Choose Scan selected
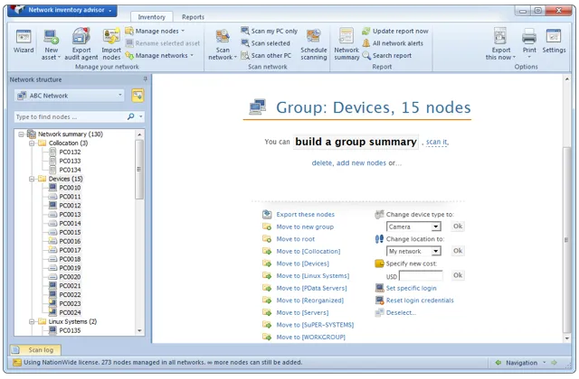The width and height of the screenshot is (579, 379). (265, 43)
